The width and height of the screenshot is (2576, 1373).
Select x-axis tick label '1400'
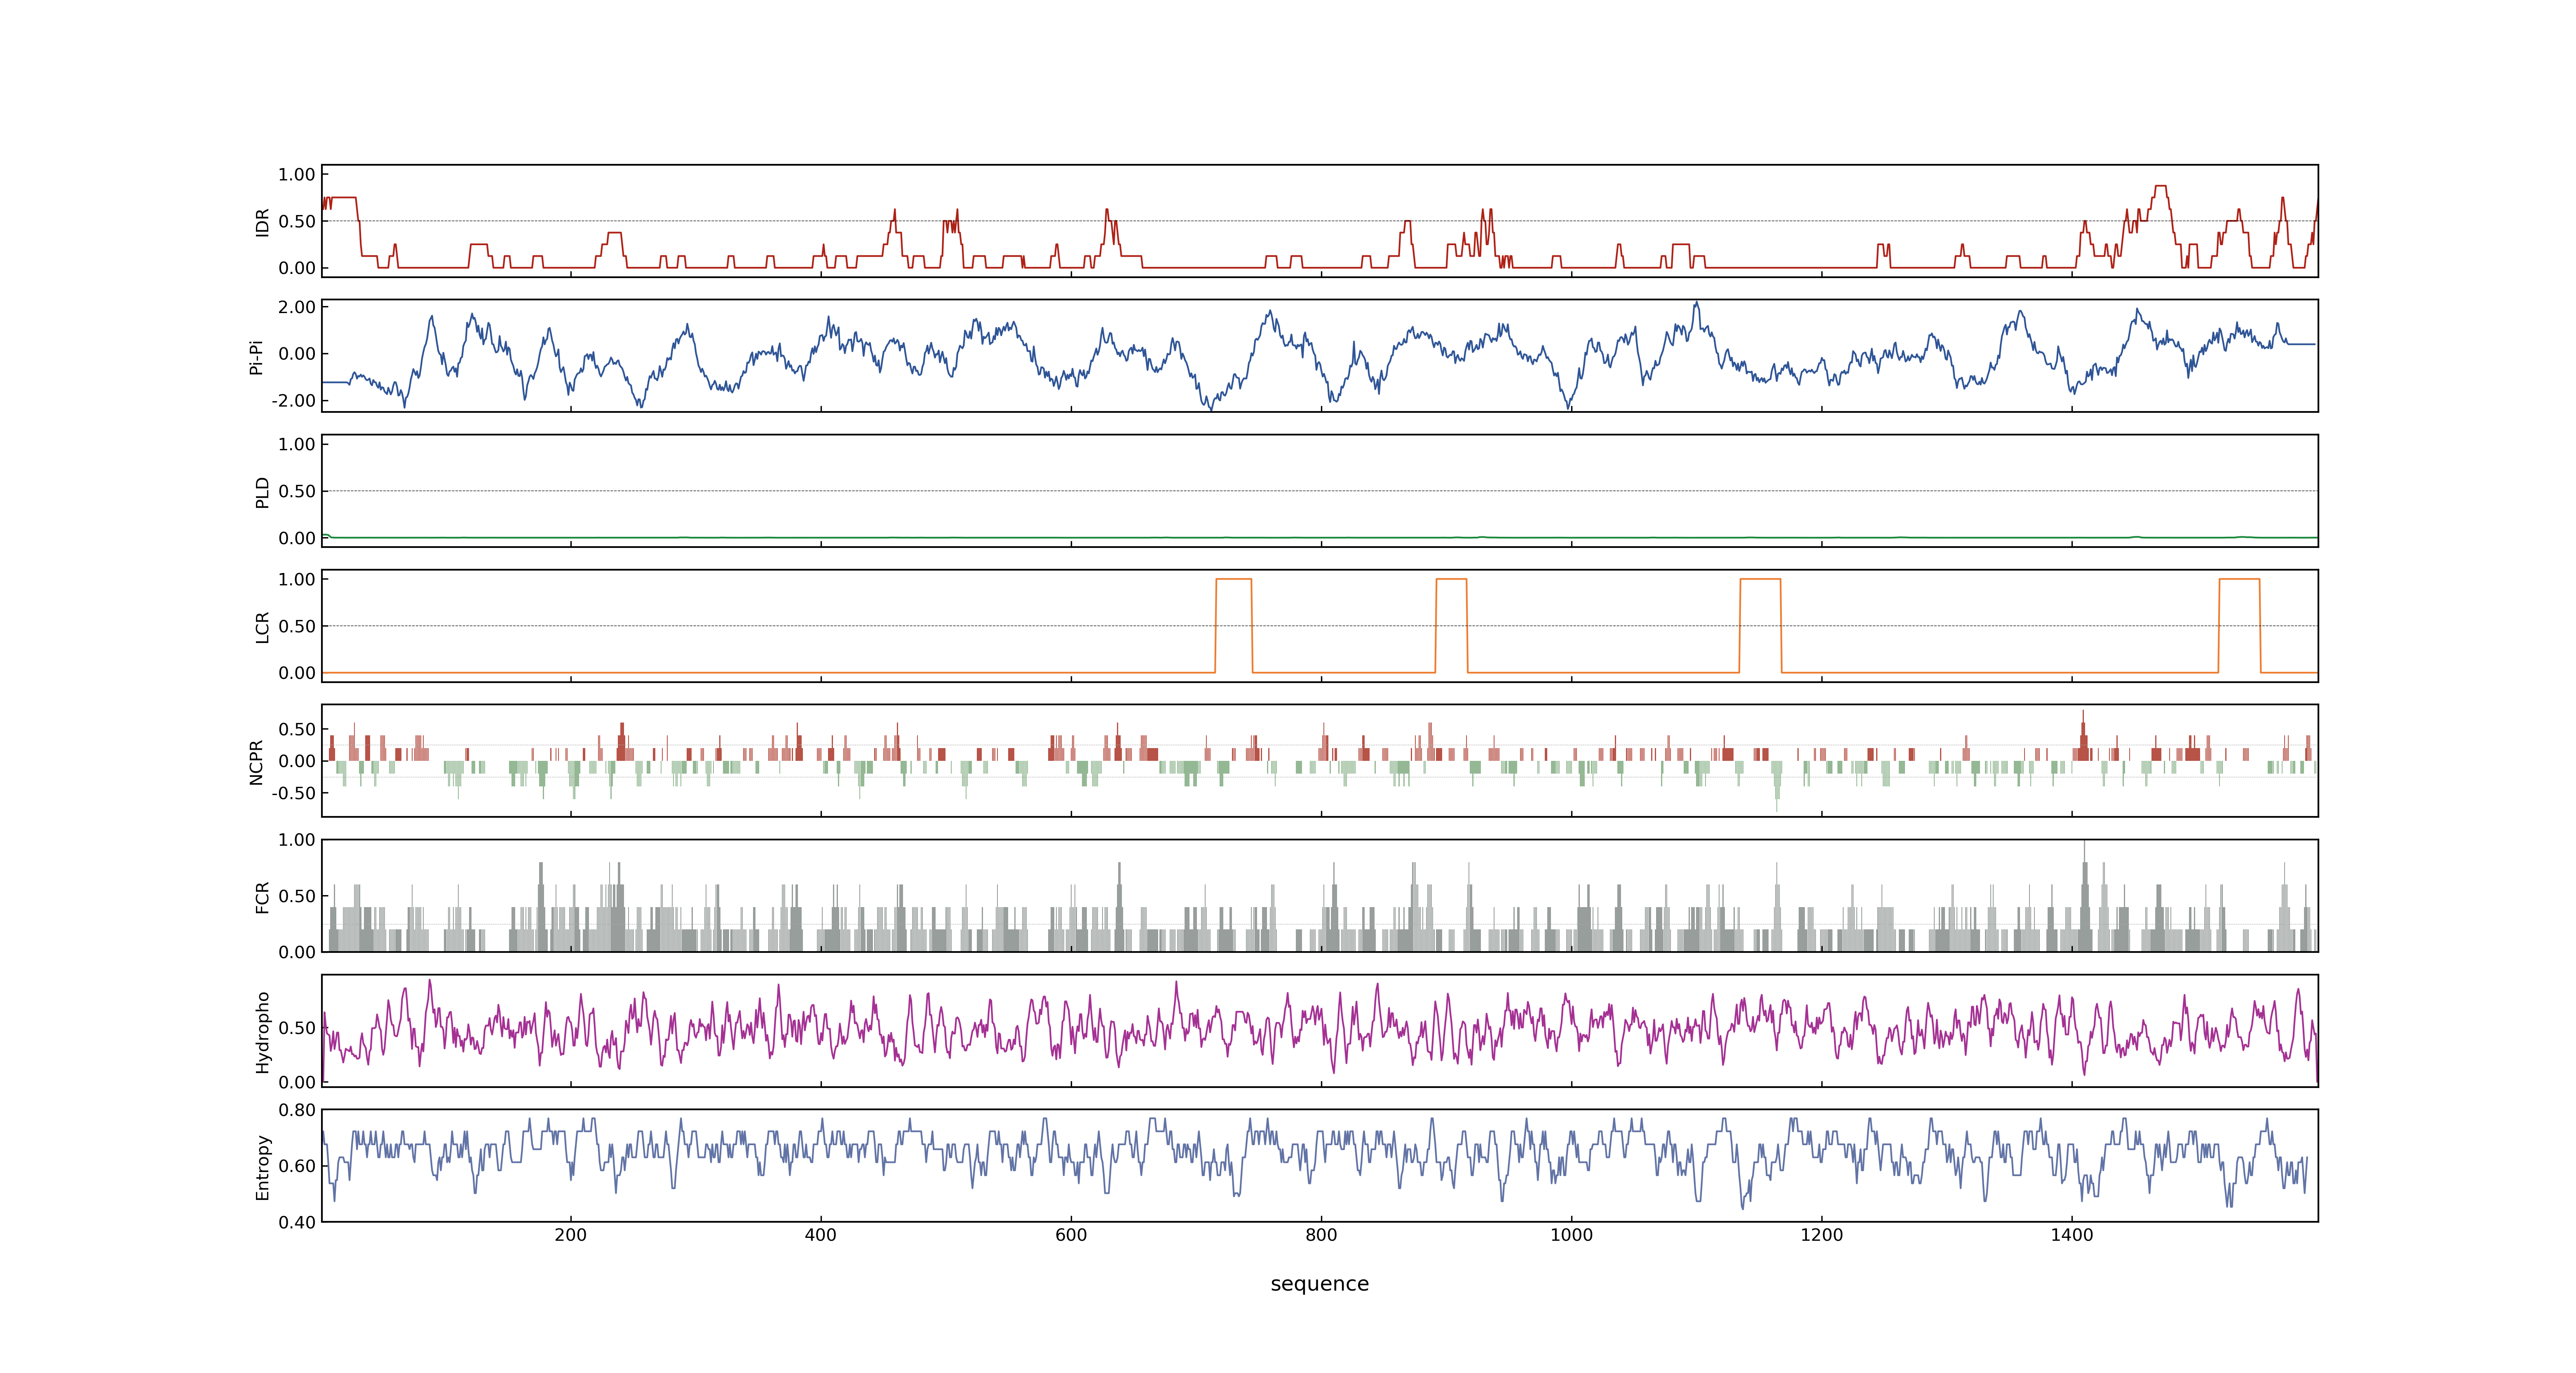pos(2071,1235)
